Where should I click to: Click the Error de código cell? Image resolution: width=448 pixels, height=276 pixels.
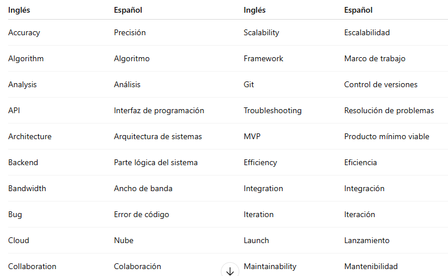[x=142, y=214]
